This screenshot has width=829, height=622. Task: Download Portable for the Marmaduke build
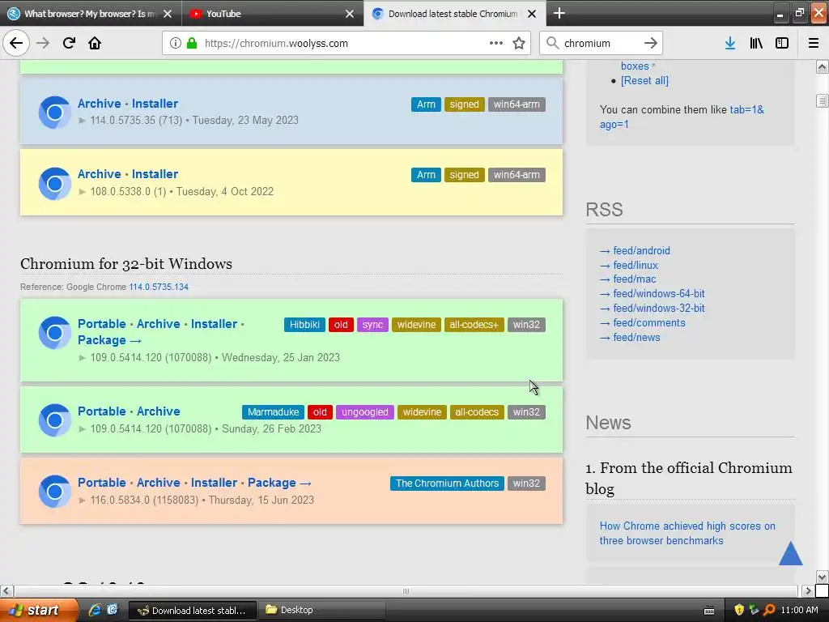[101, 411]
